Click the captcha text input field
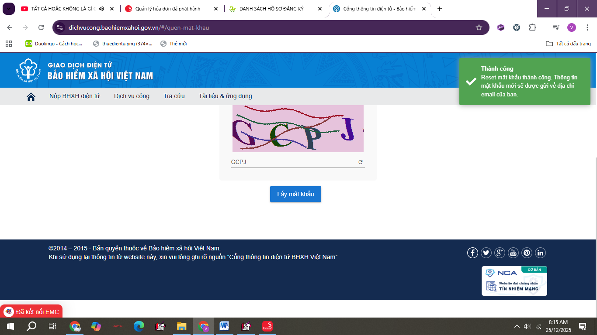This screenshot has height=335, width=597. click(x=293, y=162)
